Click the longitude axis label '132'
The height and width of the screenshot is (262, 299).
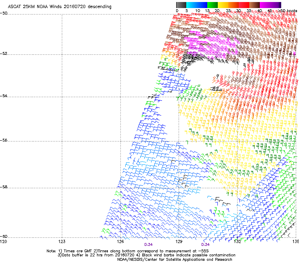click(x=238, y=241)
